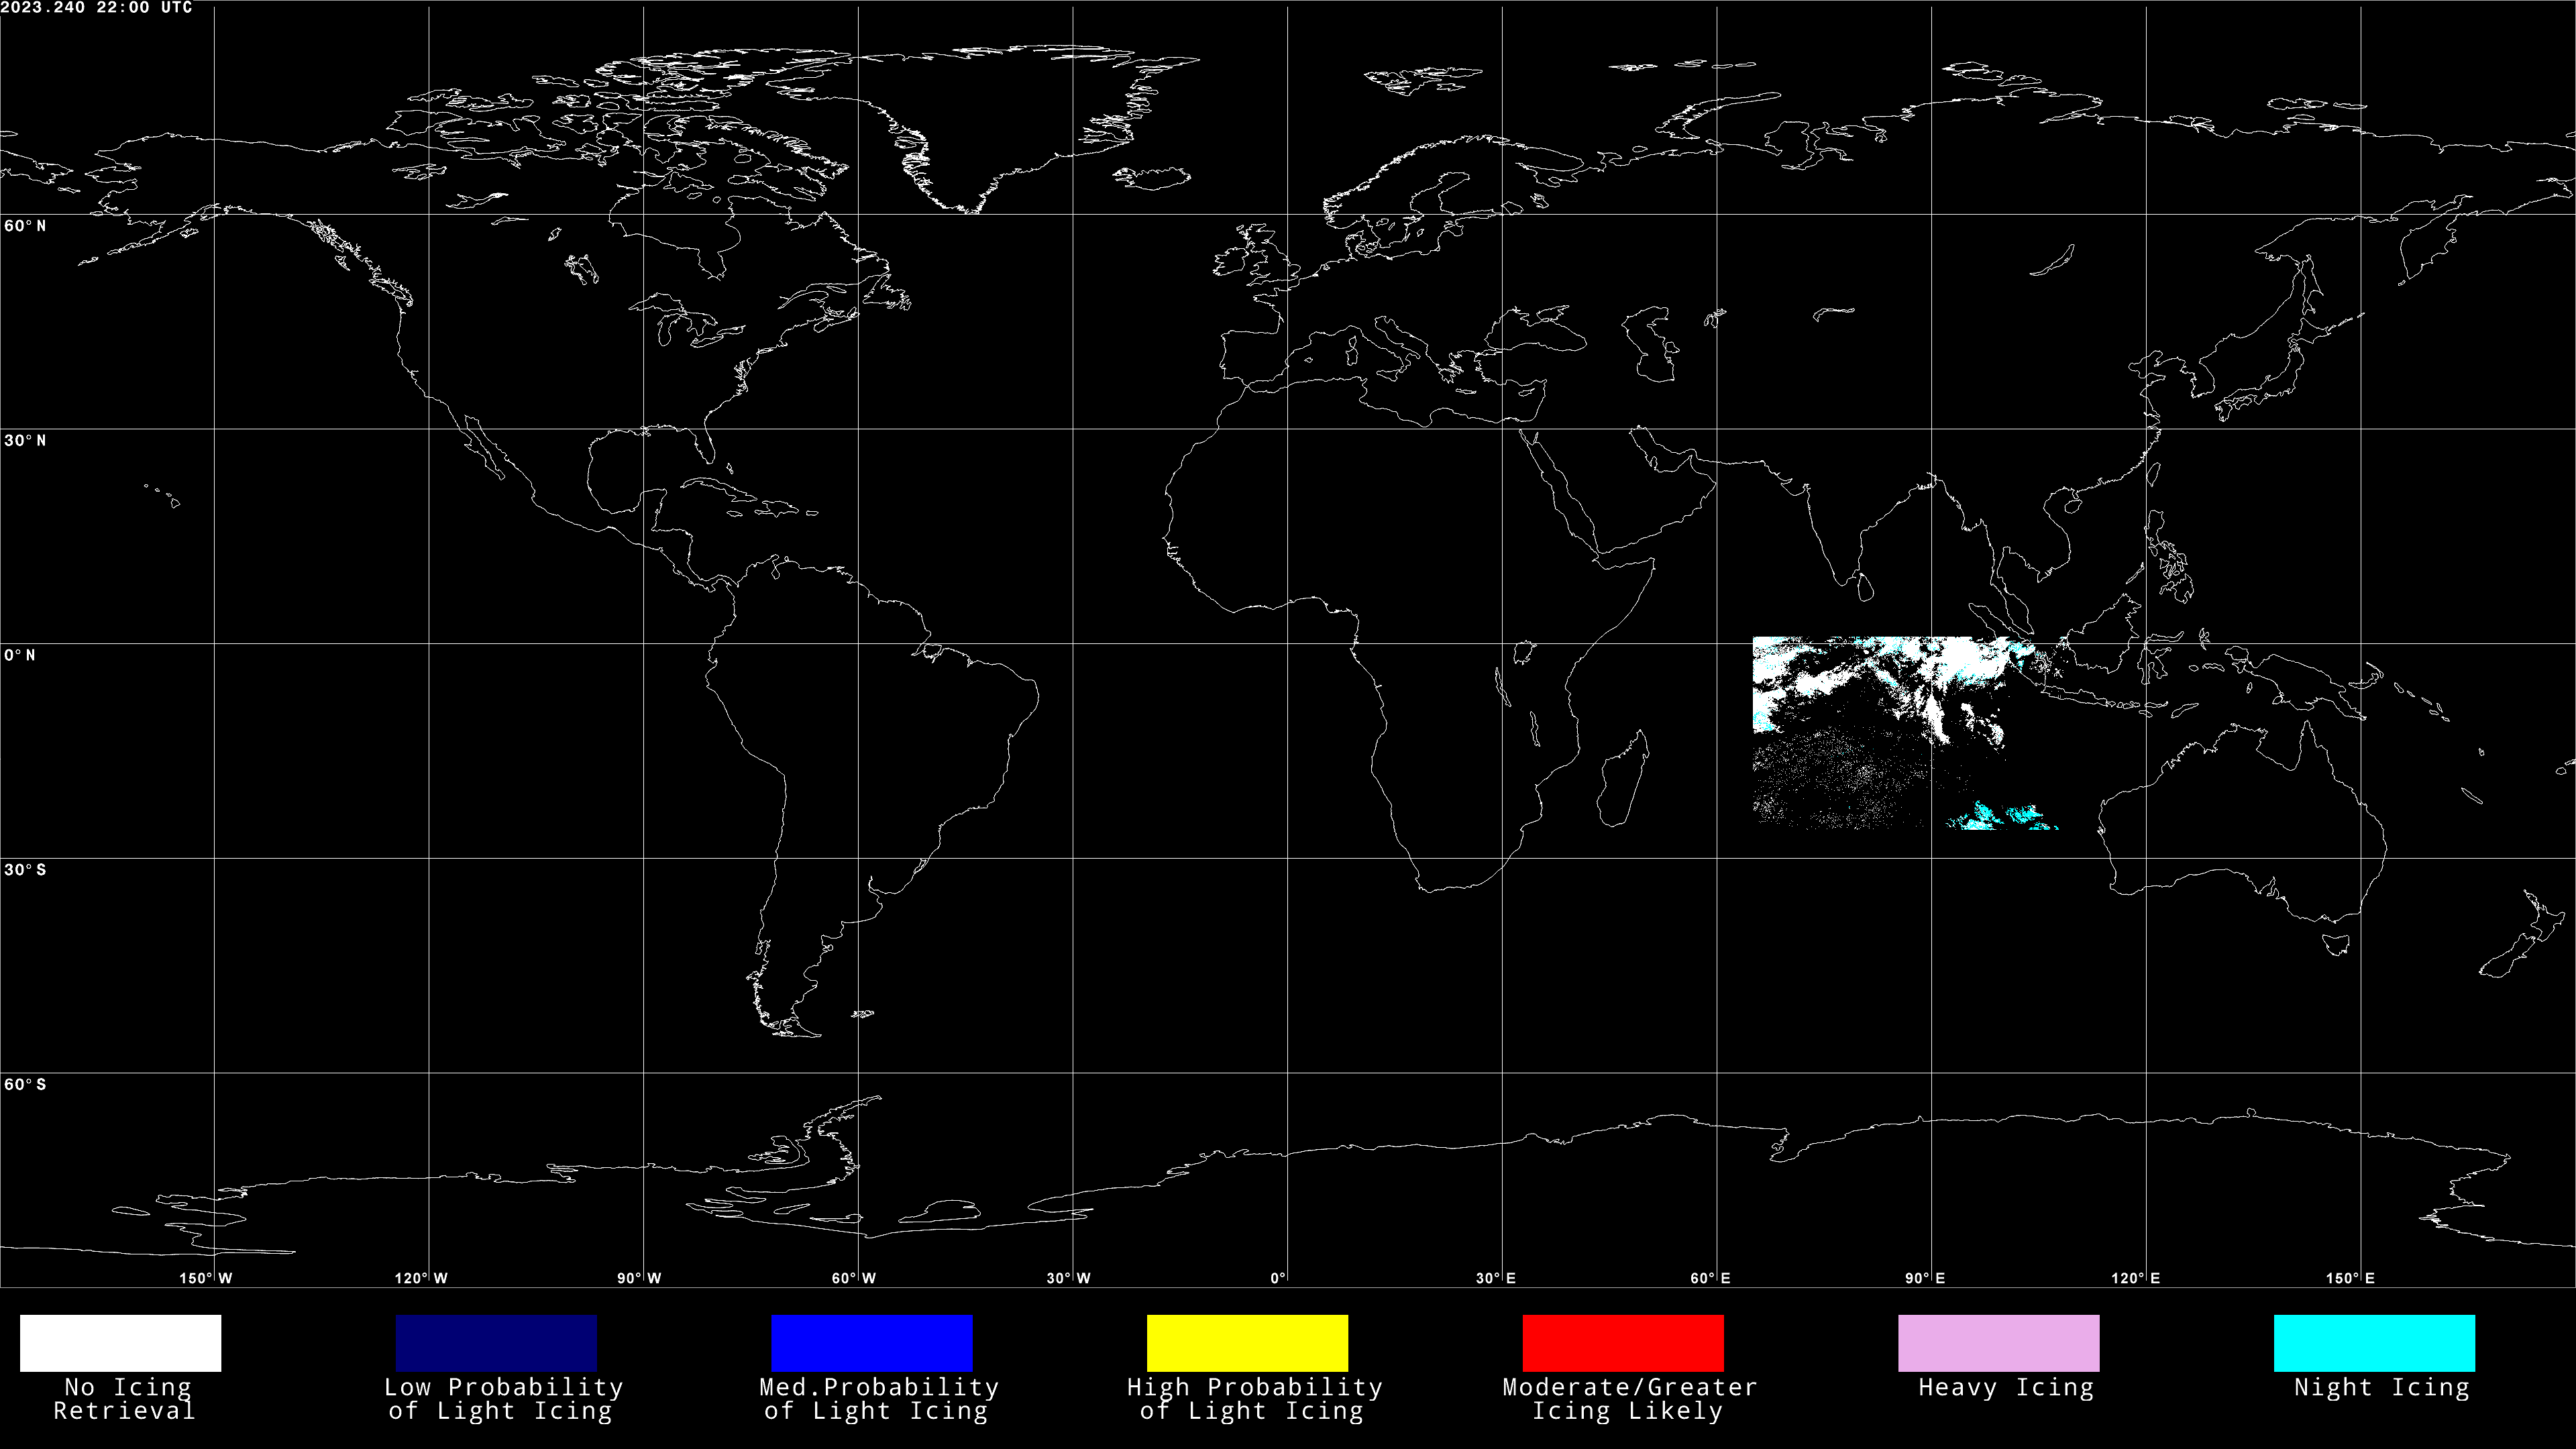Click the white No Icing Retrieval swatch
The width and height of the screenshot is (2576, 1449).
point(120,1342)
